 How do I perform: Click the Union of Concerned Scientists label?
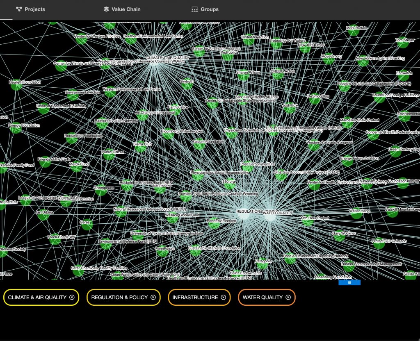[61, 106]
